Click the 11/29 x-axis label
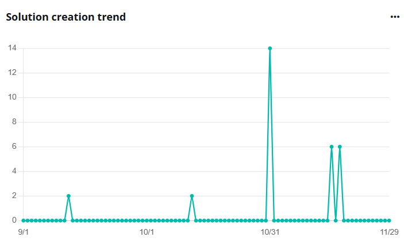The image size is (404, 241). click(x=389, y=232)
